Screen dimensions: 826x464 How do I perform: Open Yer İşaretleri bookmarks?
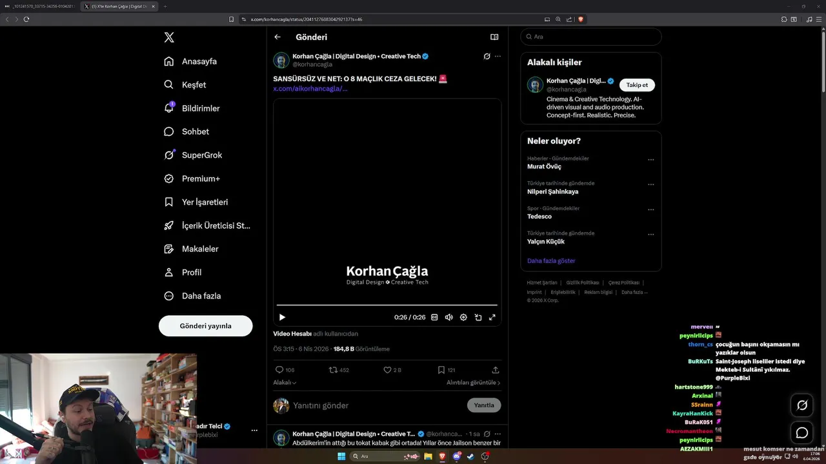click(x=196, y=202)
